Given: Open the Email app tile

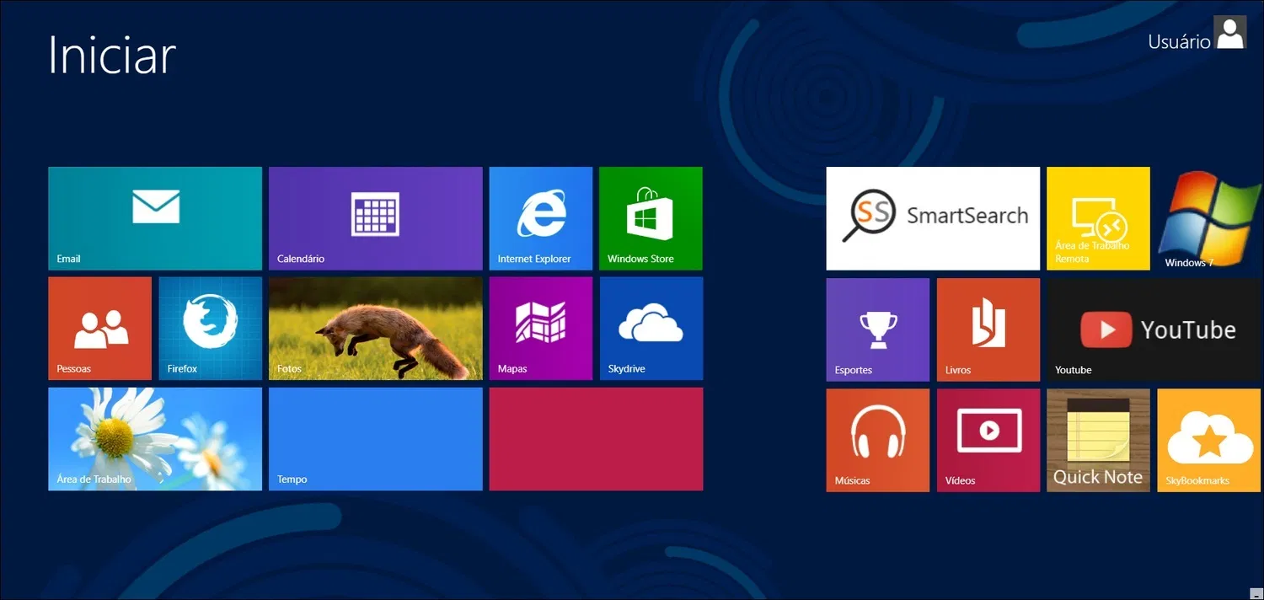Looking at the screenshot, I should (155, 217).
